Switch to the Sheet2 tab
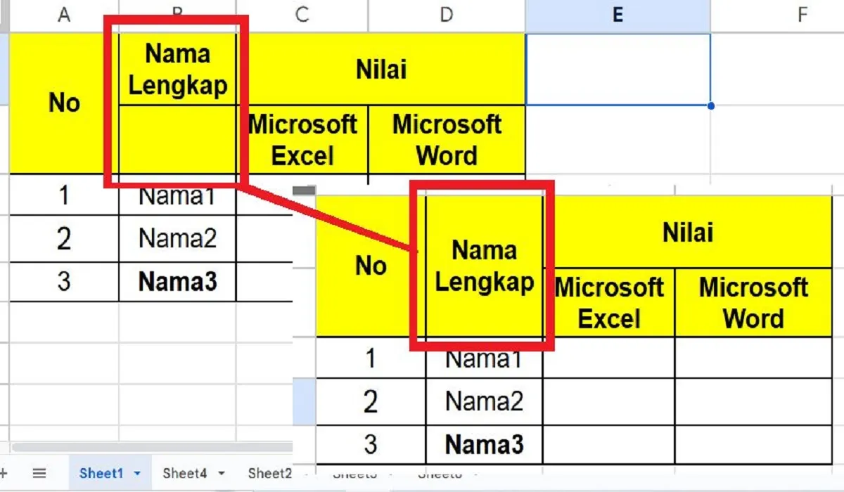 (x=269, y=473)
